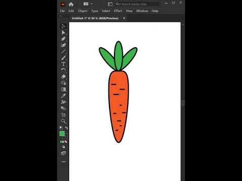Open the Window menu
This screenshot has height=181, width=242.
point(142,11)
